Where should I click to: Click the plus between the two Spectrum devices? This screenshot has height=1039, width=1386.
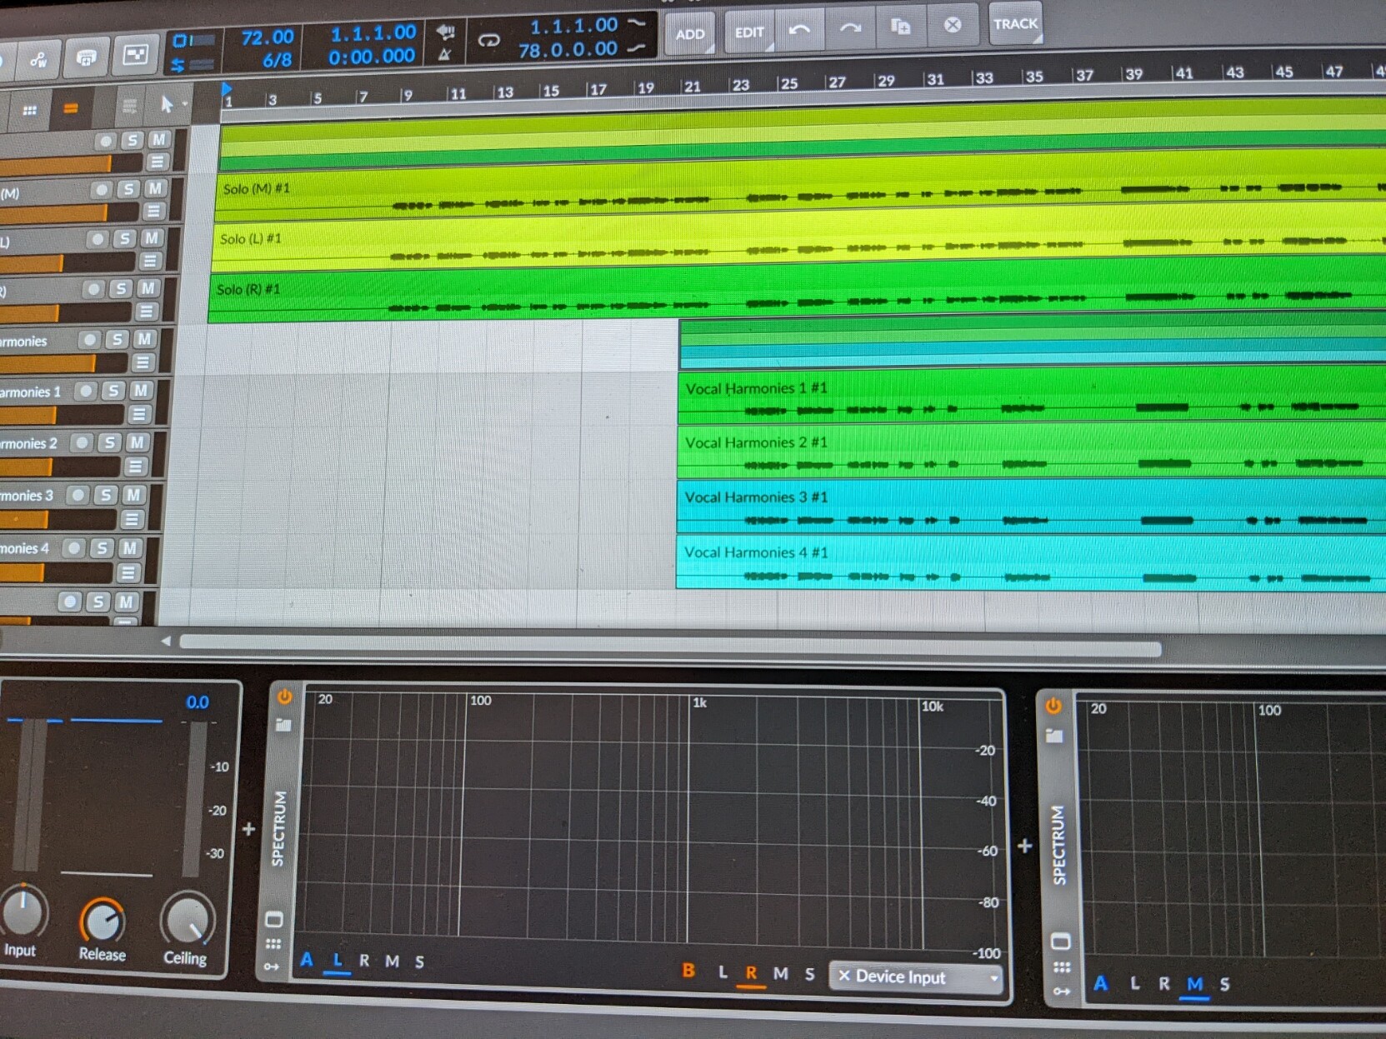coord(1024,846)
